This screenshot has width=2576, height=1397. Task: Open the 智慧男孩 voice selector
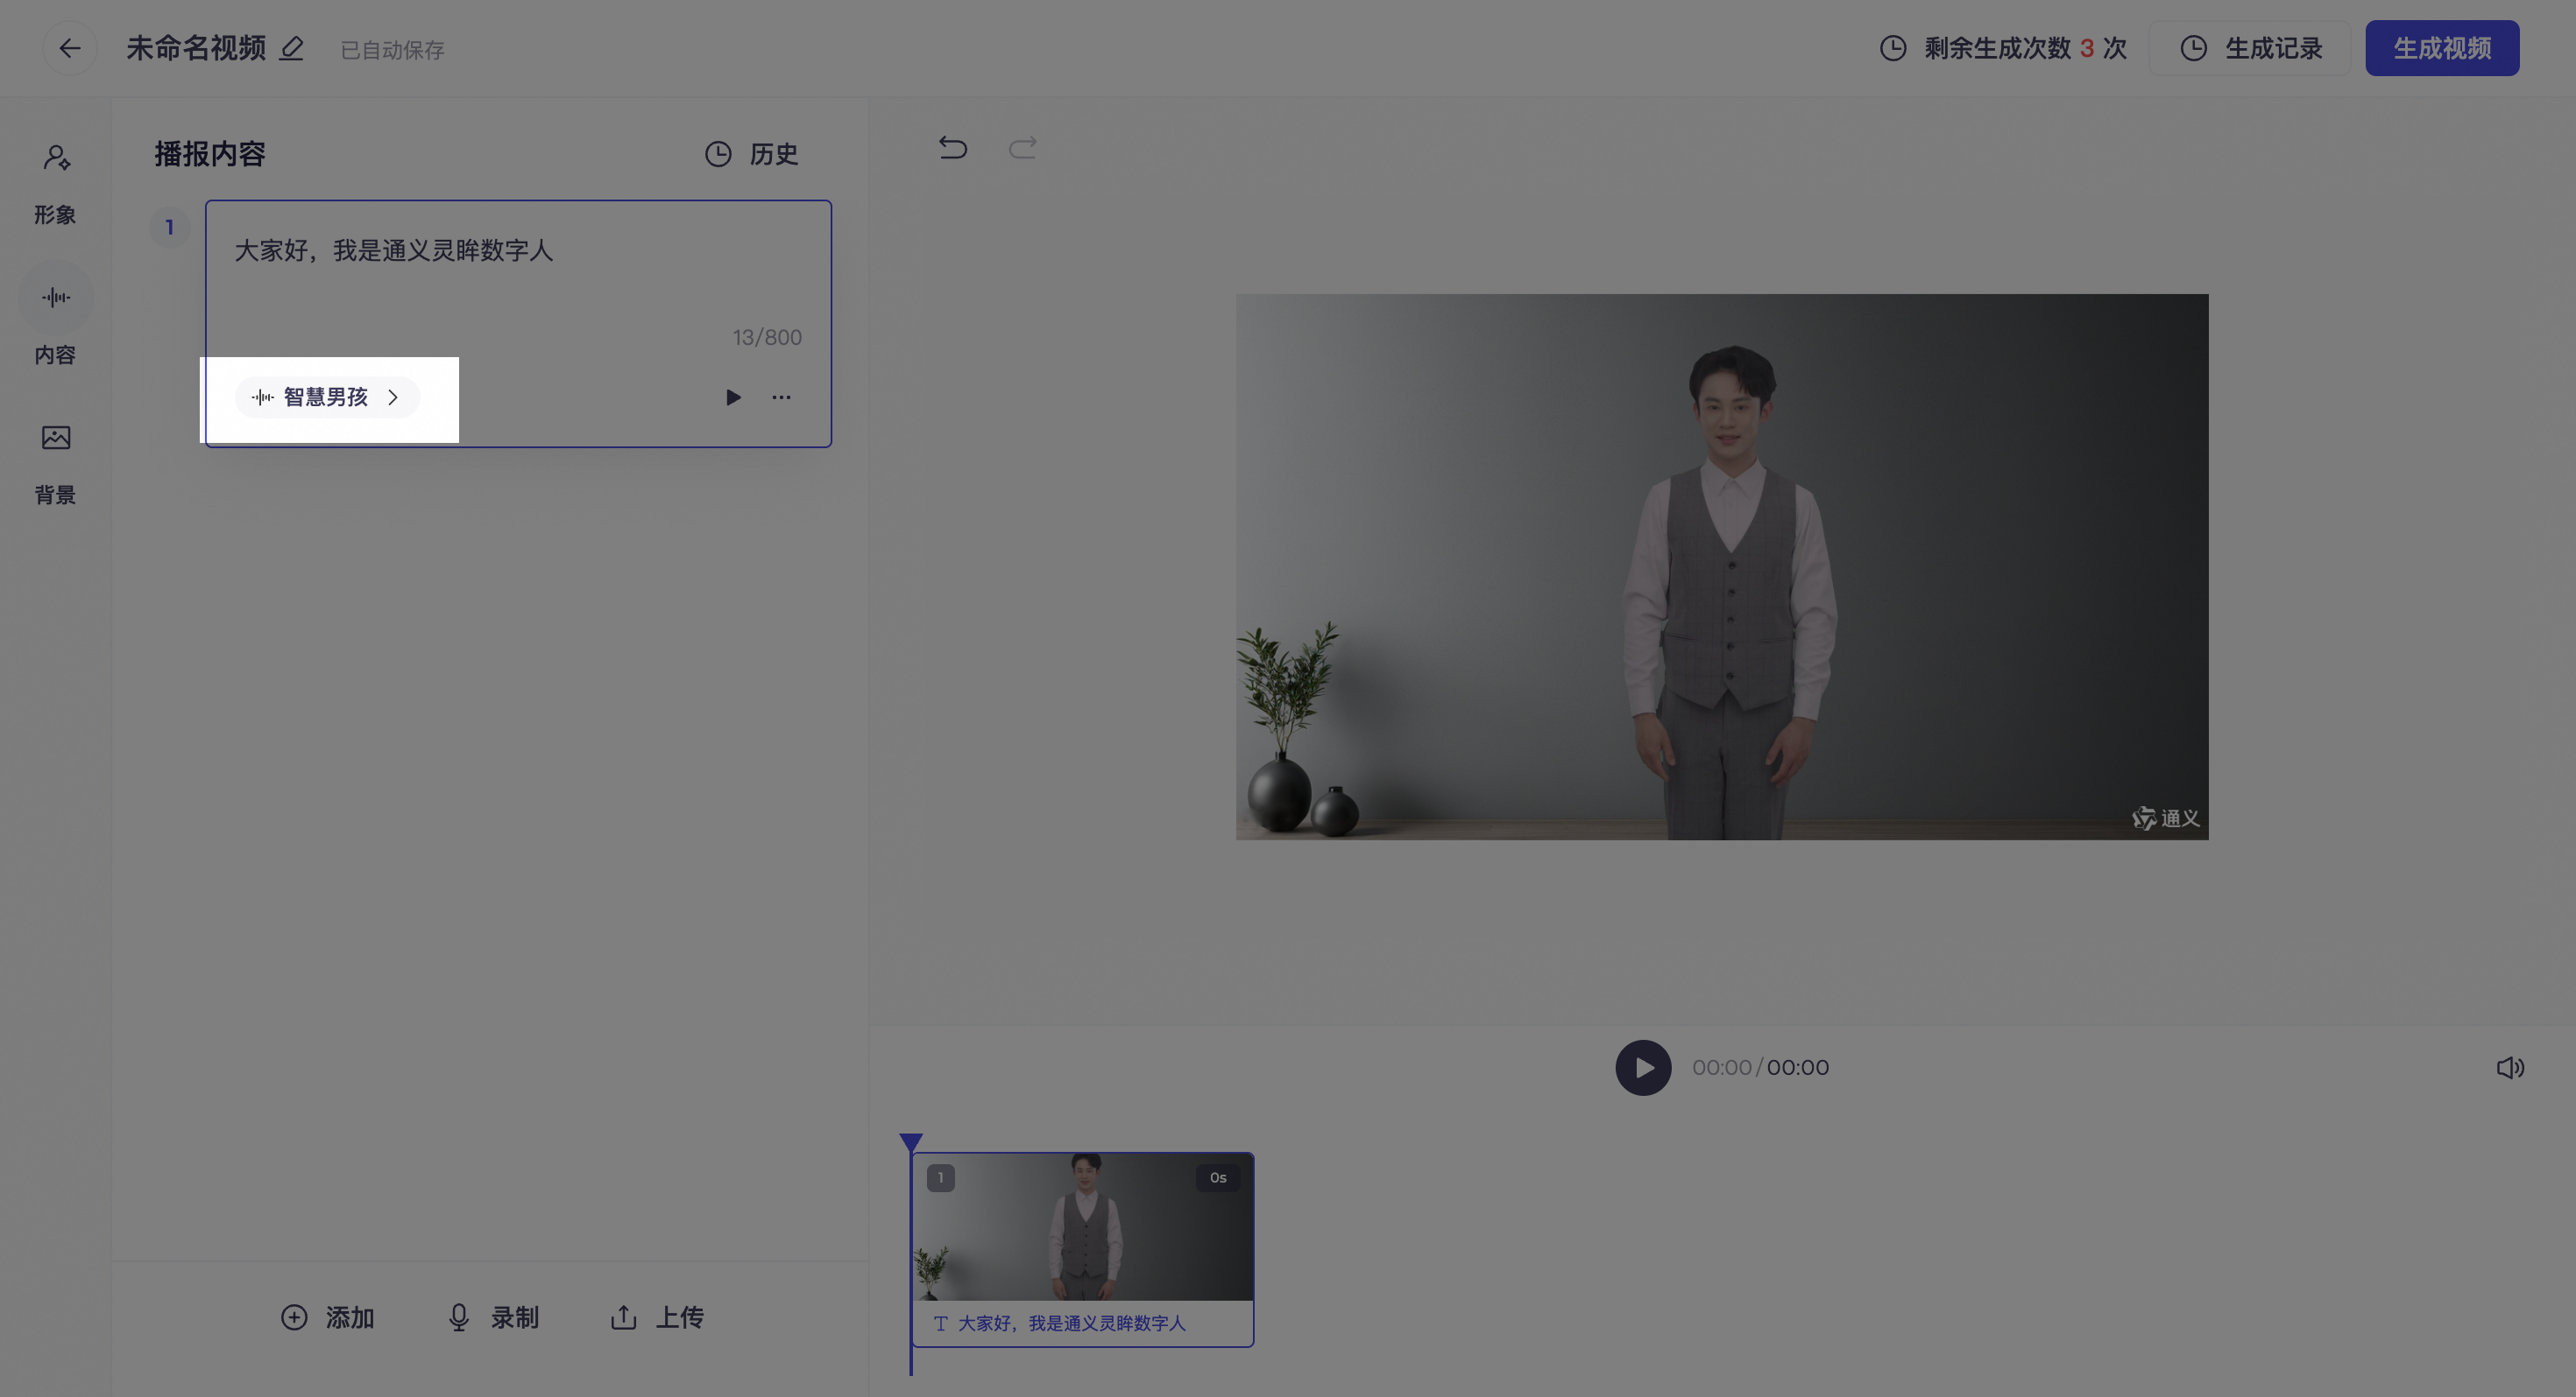[x=327, y=397]
